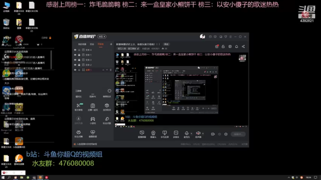Screen dimensions: 321x180
Task: Expand the speaker volume arrow
Action: pyautogui.click(x=203, y=134)
